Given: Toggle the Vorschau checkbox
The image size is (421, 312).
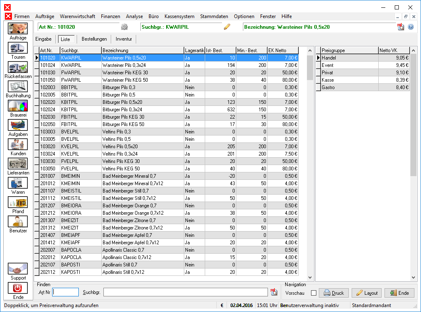Looking at the screenshot, I should coord(313,293).
